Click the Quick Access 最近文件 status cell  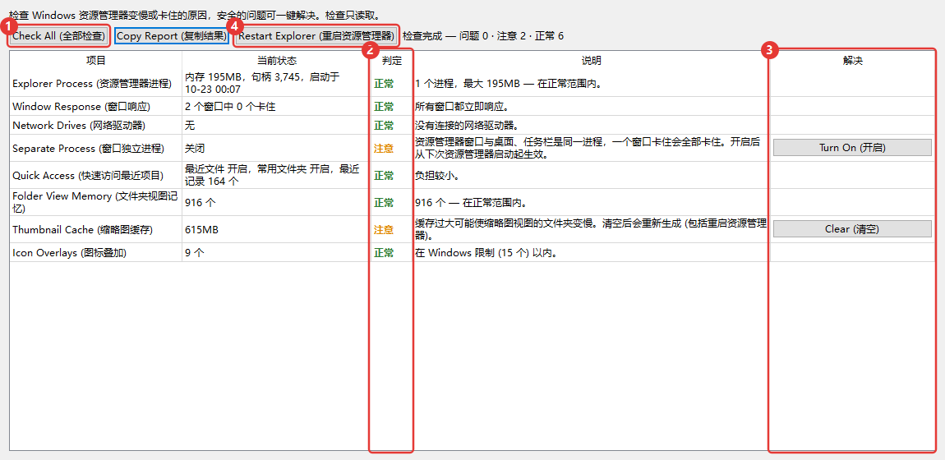point(277,175)
